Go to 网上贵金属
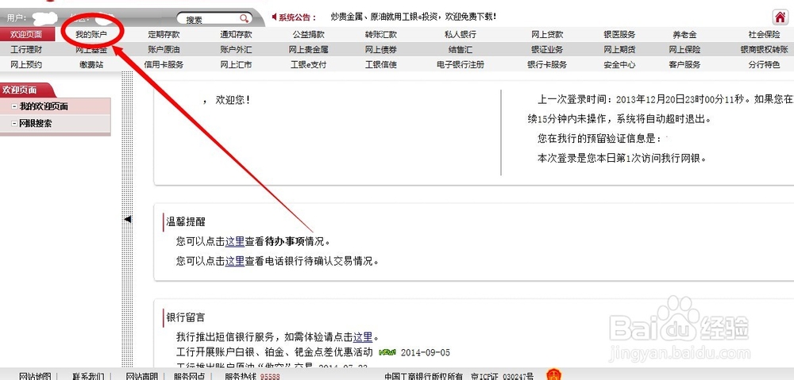Screen dimensions: 794x380 click(x=308, y=50)
